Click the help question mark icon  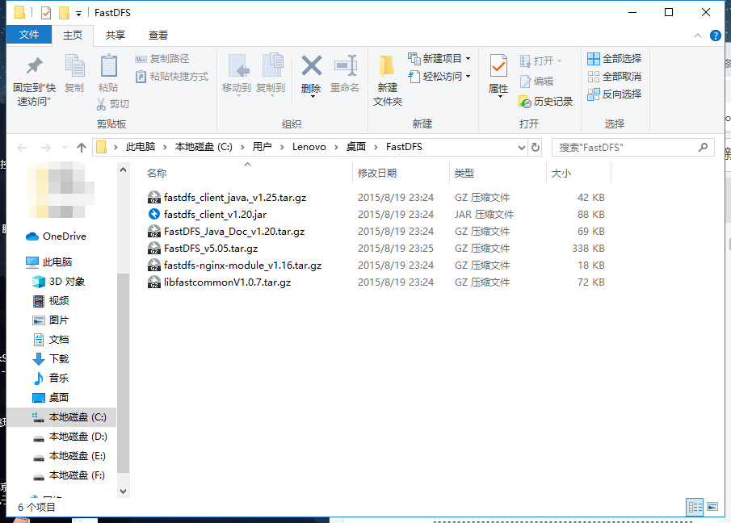pyautogui.click(x=715, y=36)
